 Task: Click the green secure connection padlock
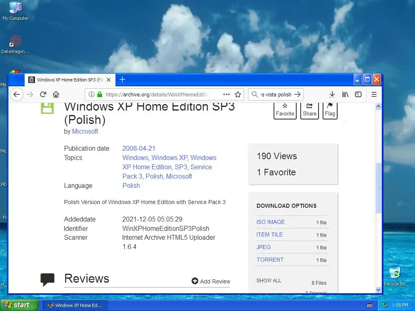pos(100,94)
